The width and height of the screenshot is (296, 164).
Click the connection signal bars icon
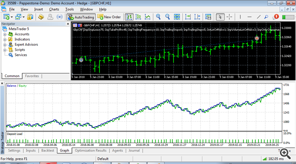(265, 159)
